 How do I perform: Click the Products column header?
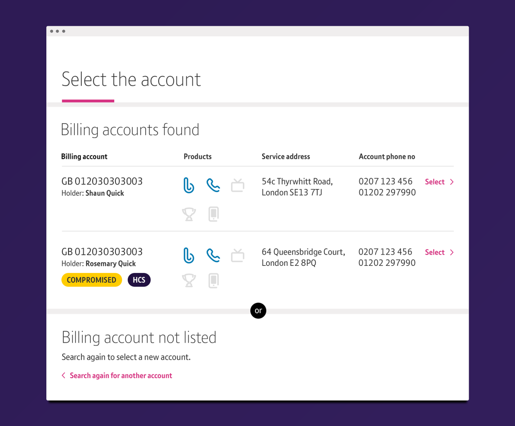[x=197, y=156]
